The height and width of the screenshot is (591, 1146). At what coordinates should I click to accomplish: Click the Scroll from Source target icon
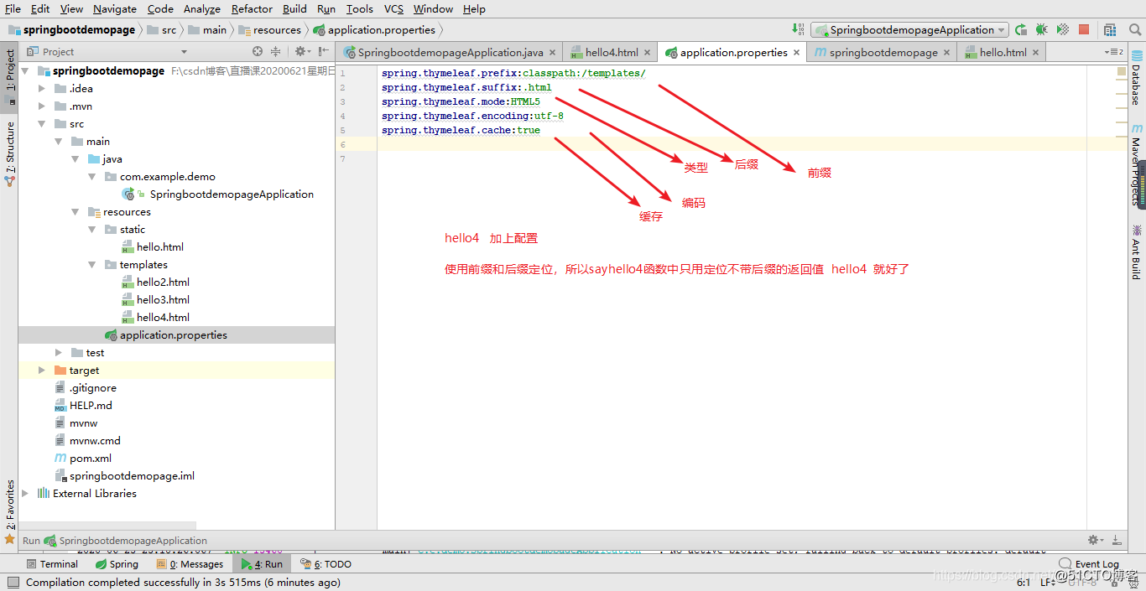point(258,52)
